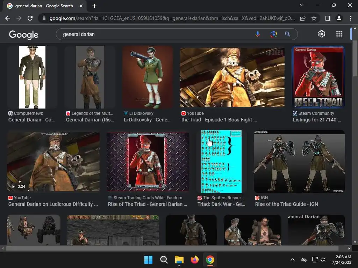Launch Firefox from the taskbar
The width and height of the screenshot is (358, 268).
click(x=194, y=260)
